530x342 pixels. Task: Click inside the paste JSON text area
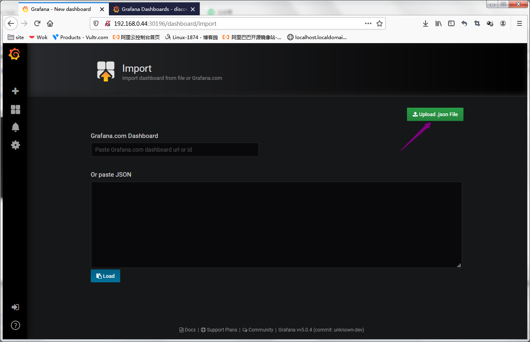pyautogui.click(x=276, y=225)
